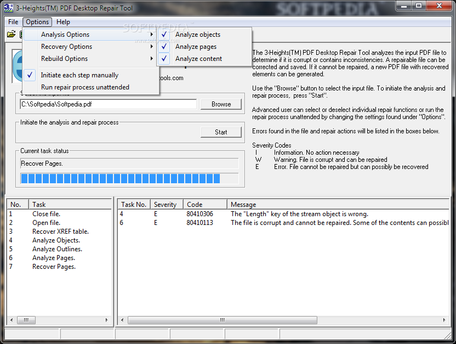Toggle Analyze content option

tap(204, 59)
